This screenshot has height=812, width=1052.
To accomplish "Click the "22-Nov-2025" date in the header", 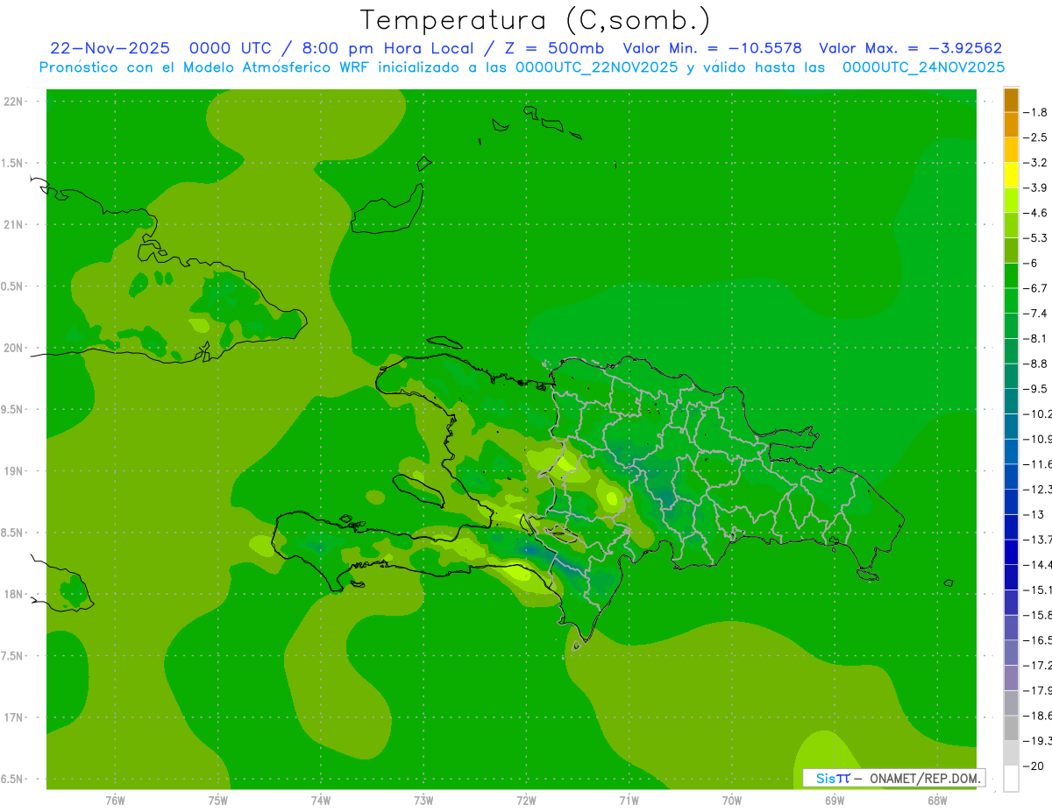I will (x=110, y=48).
